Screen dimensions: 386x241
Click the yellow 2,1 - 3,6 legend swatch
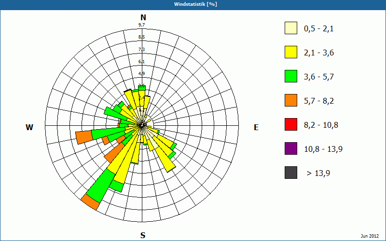(291, 52)
